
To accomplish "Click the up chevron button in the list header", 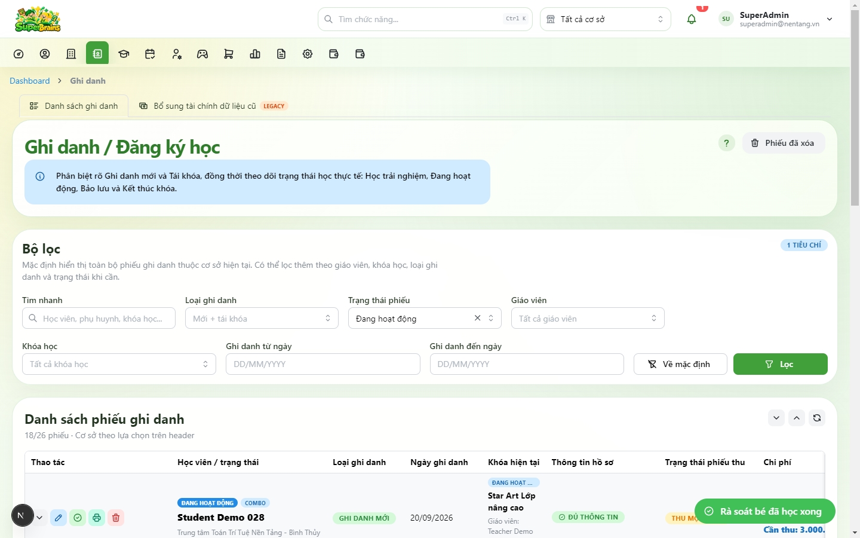I will pos(797,418).
